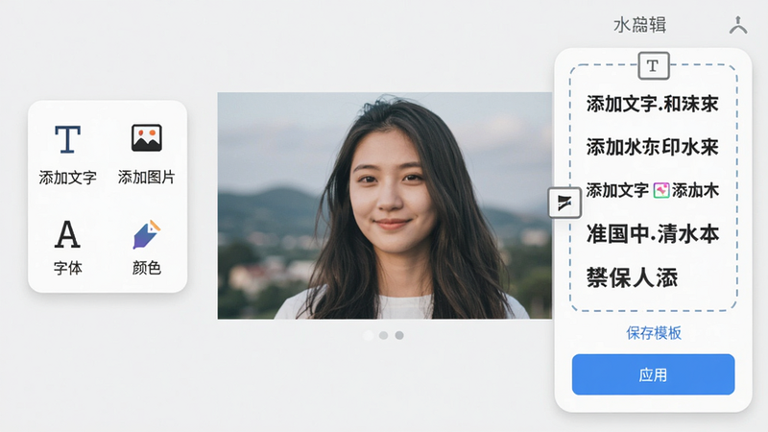Click the 应用 apply button
This screenshot has width=768, height=432.
(653, 374)
